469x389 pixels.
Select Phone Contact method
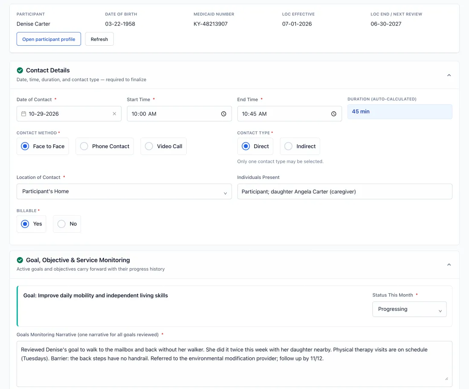pyautogui.click(x=105, y=146)
